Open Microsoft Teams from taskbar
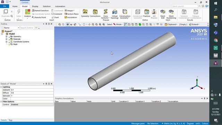The width and height of the screenshot is (222, 125). point(216,33)
